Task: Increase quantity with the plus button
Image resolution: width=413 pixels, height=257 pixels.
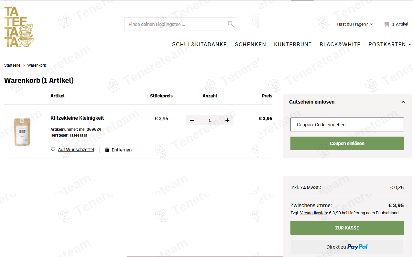Action: tap(227, 120)
